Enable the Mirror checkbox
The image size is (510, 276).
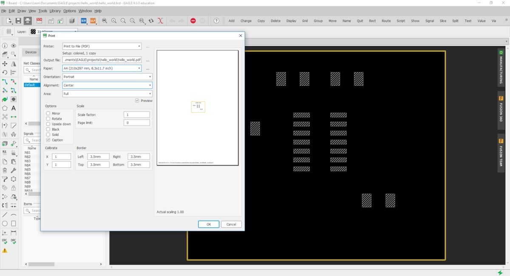(x=48, y=113)
